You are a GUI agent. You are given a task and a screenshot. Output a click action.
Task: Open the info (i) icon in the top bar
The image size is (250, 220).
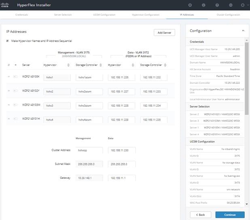[x=203, y=5]
